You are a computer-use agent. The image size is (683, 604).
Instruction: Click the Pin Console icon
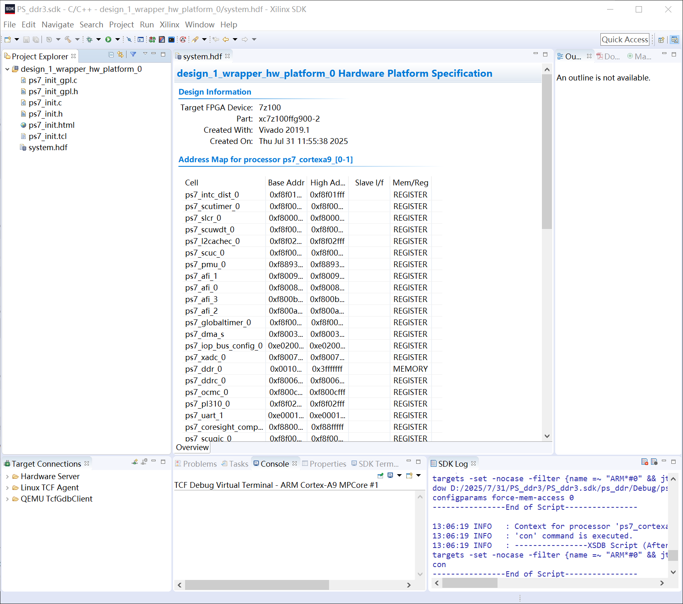(x=381, y=475)
